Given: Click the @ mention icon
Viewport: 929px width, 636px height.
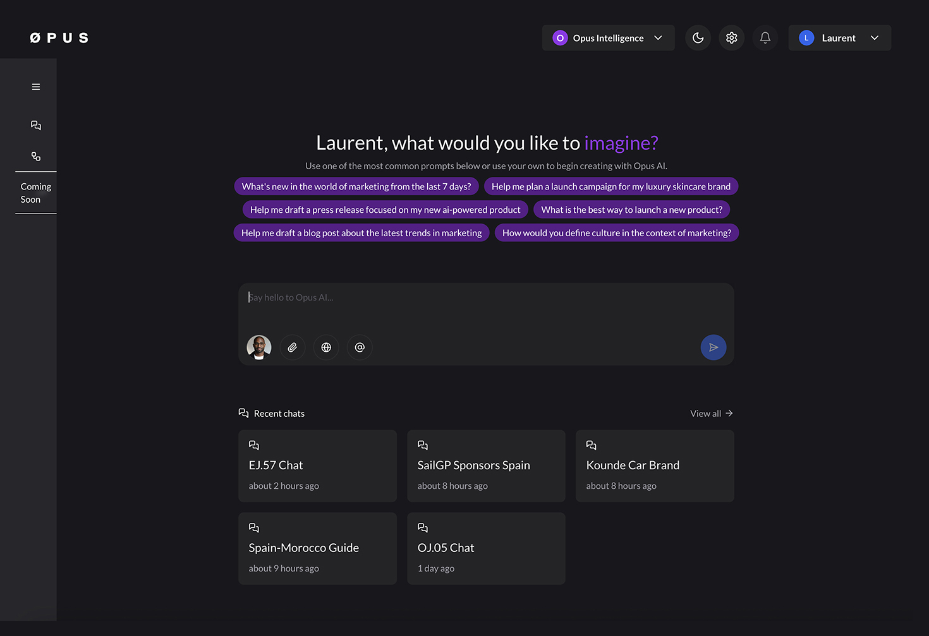Looking at the screenshot, I should point(360,347).
